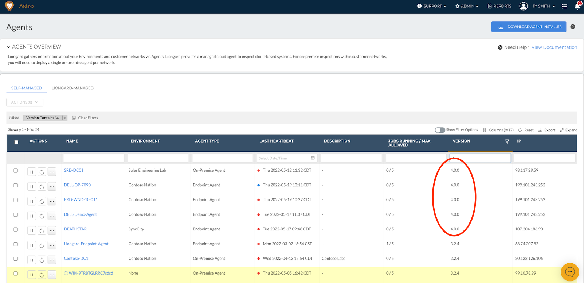The height and width of the screenshot is (283, 584).
Task: Open the Admin dropdown menu
Action: tap(467, 6)
